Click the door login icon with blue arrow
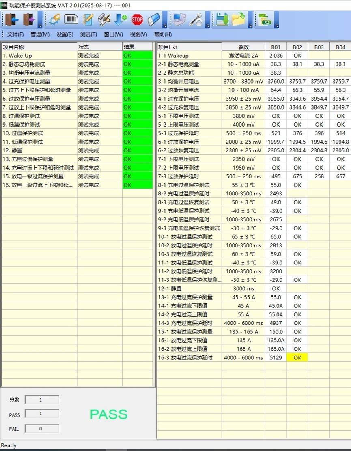 (11, 19)
